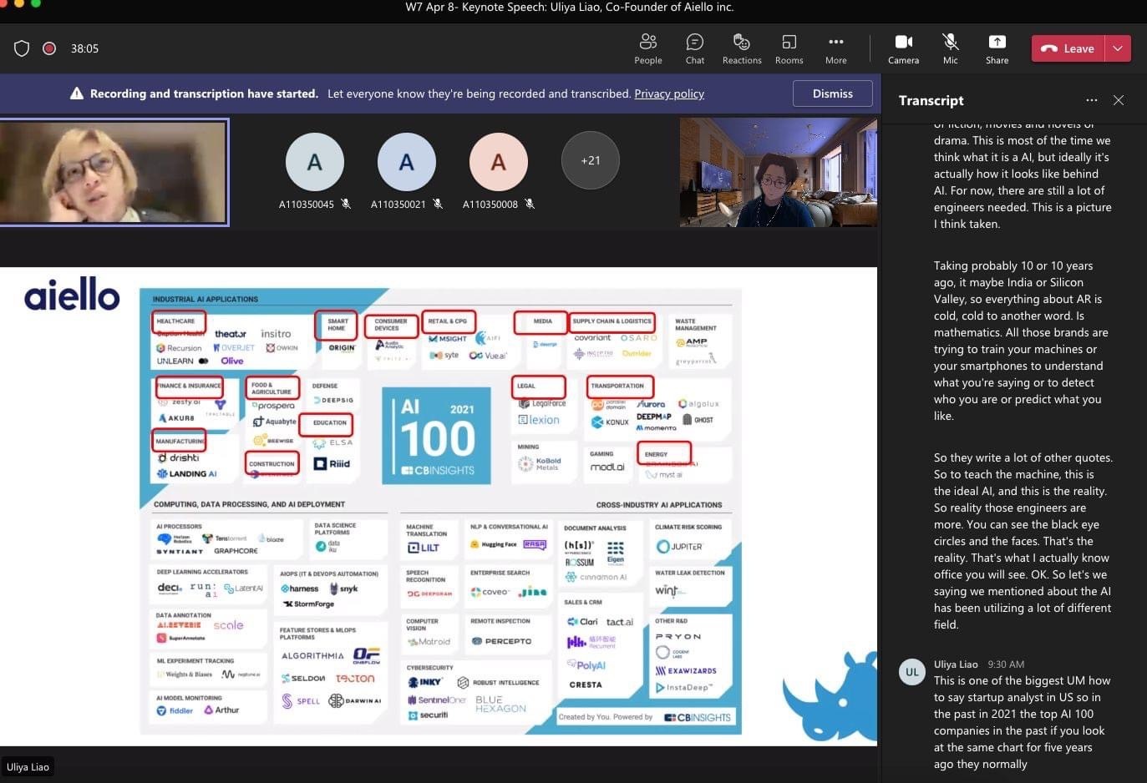Select the A110350021 participant avatar
Image resolution: width=1147 pixels, height=783 pixels.
406,161
